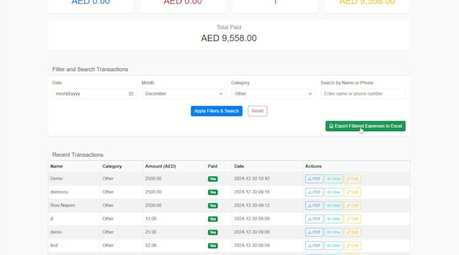Download PDF for the demosss transaction
This screenshot has height=255, width=459.
(x=314, y=192)
